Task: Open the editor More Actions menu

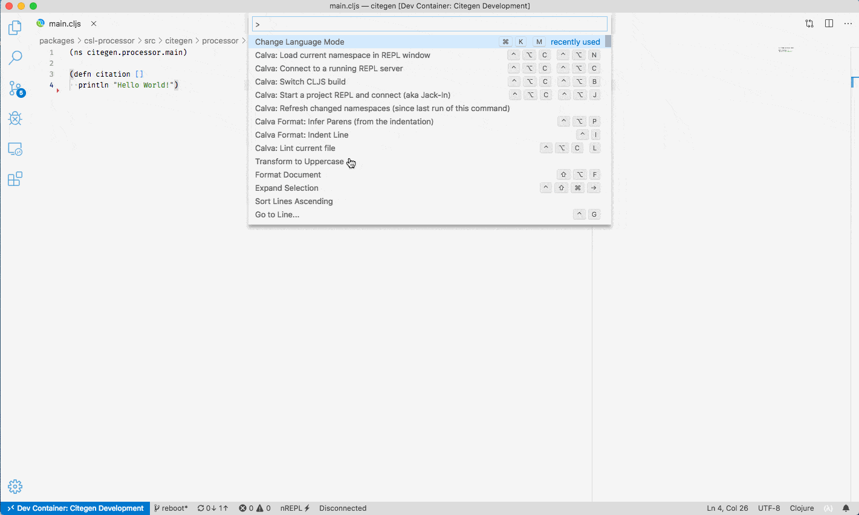Action: [x=848, y=24]
